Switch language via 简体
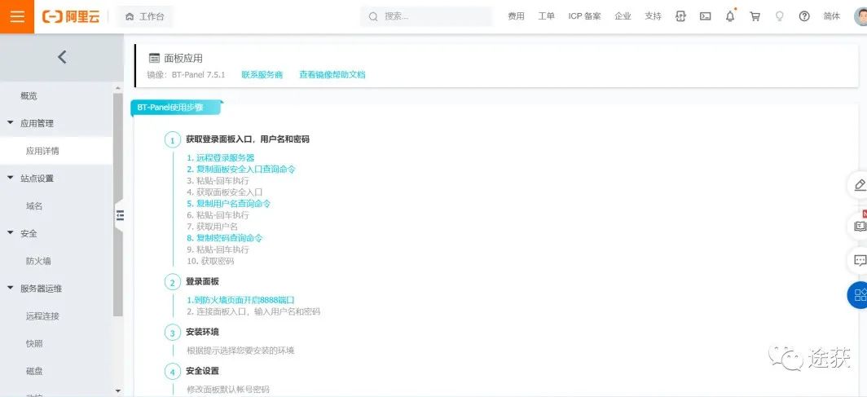867x397 pixels. 832,16
